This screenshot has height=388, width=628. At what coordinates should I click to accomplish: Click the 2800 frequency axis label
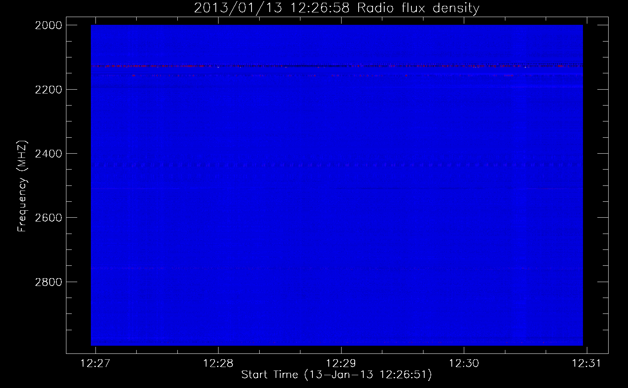point(49,282)
